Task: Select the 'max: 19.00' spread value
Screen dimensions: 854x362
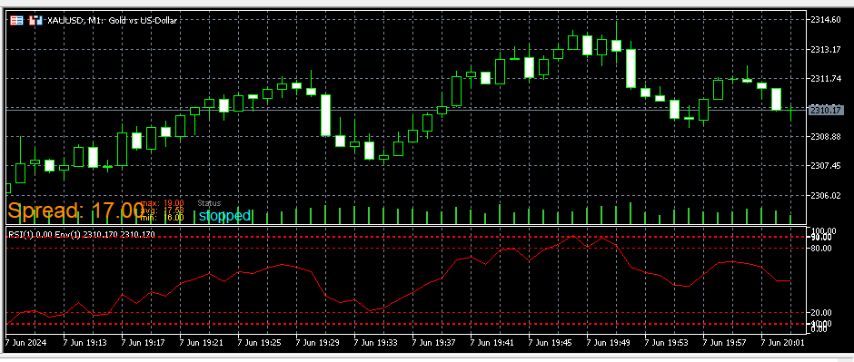Action: [163, 202]
